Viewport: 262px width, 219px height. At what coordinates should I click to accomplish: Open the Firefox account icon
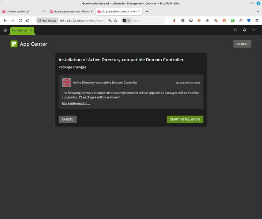pos(191,20)
